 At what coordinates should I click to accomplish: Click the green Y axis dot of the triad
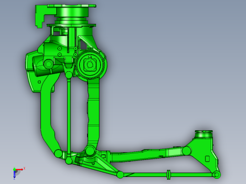click(x=14, y=169)
